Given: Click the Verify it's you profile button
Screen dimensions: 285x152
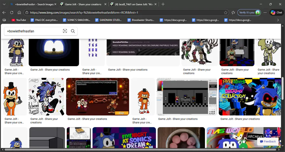Looking at the screenshot, I should pyautogui.click(x=249, y=13).
